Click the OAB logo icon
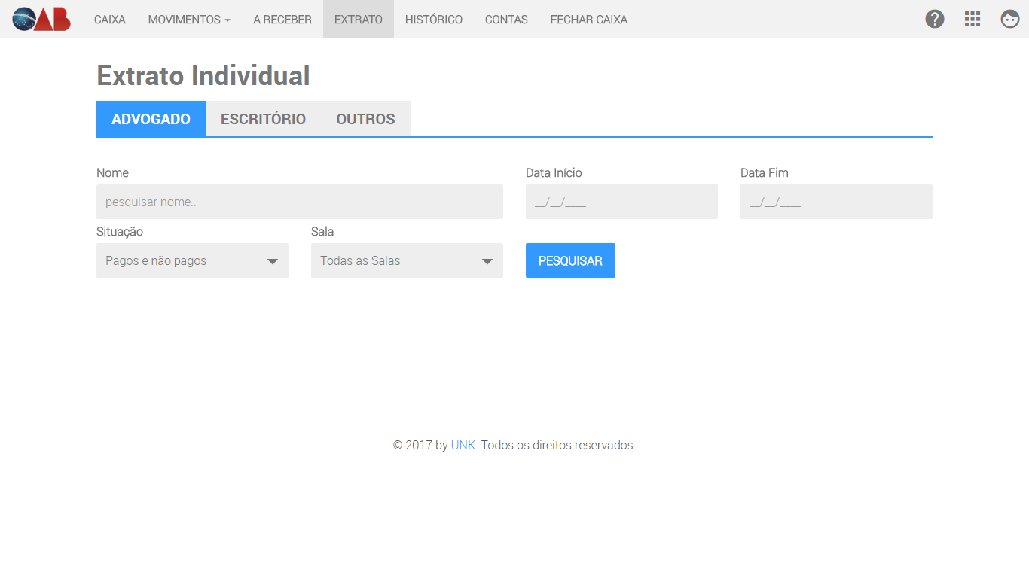 pos(41,19)
